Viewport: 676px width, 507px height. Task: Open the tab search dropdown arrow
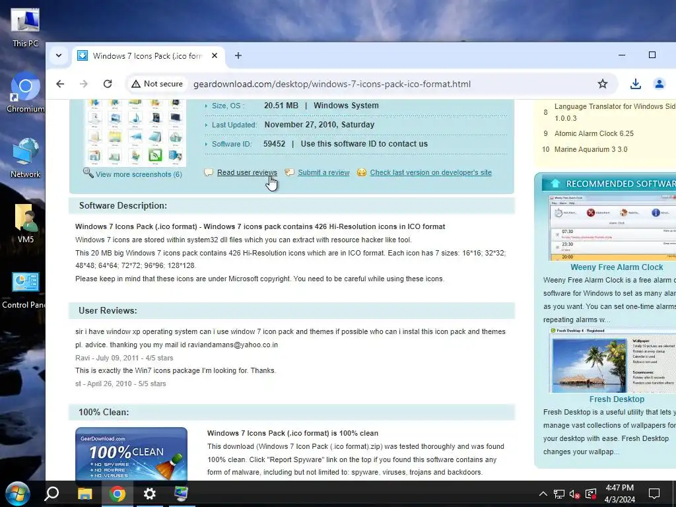[x=59, y=55]
